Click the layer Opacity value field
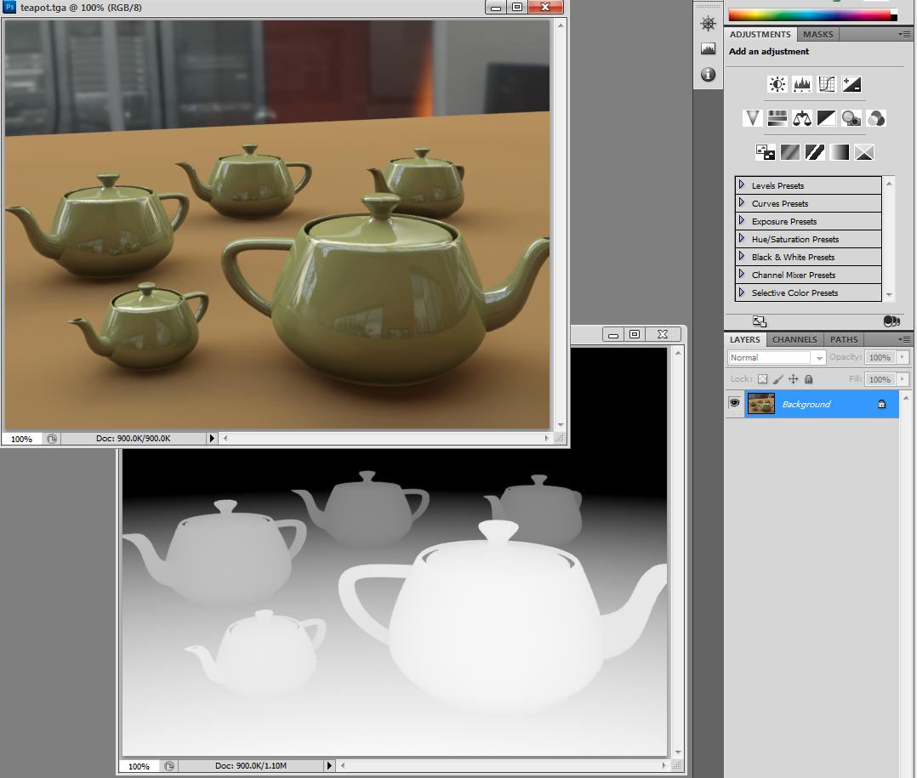 click(880, 357)
